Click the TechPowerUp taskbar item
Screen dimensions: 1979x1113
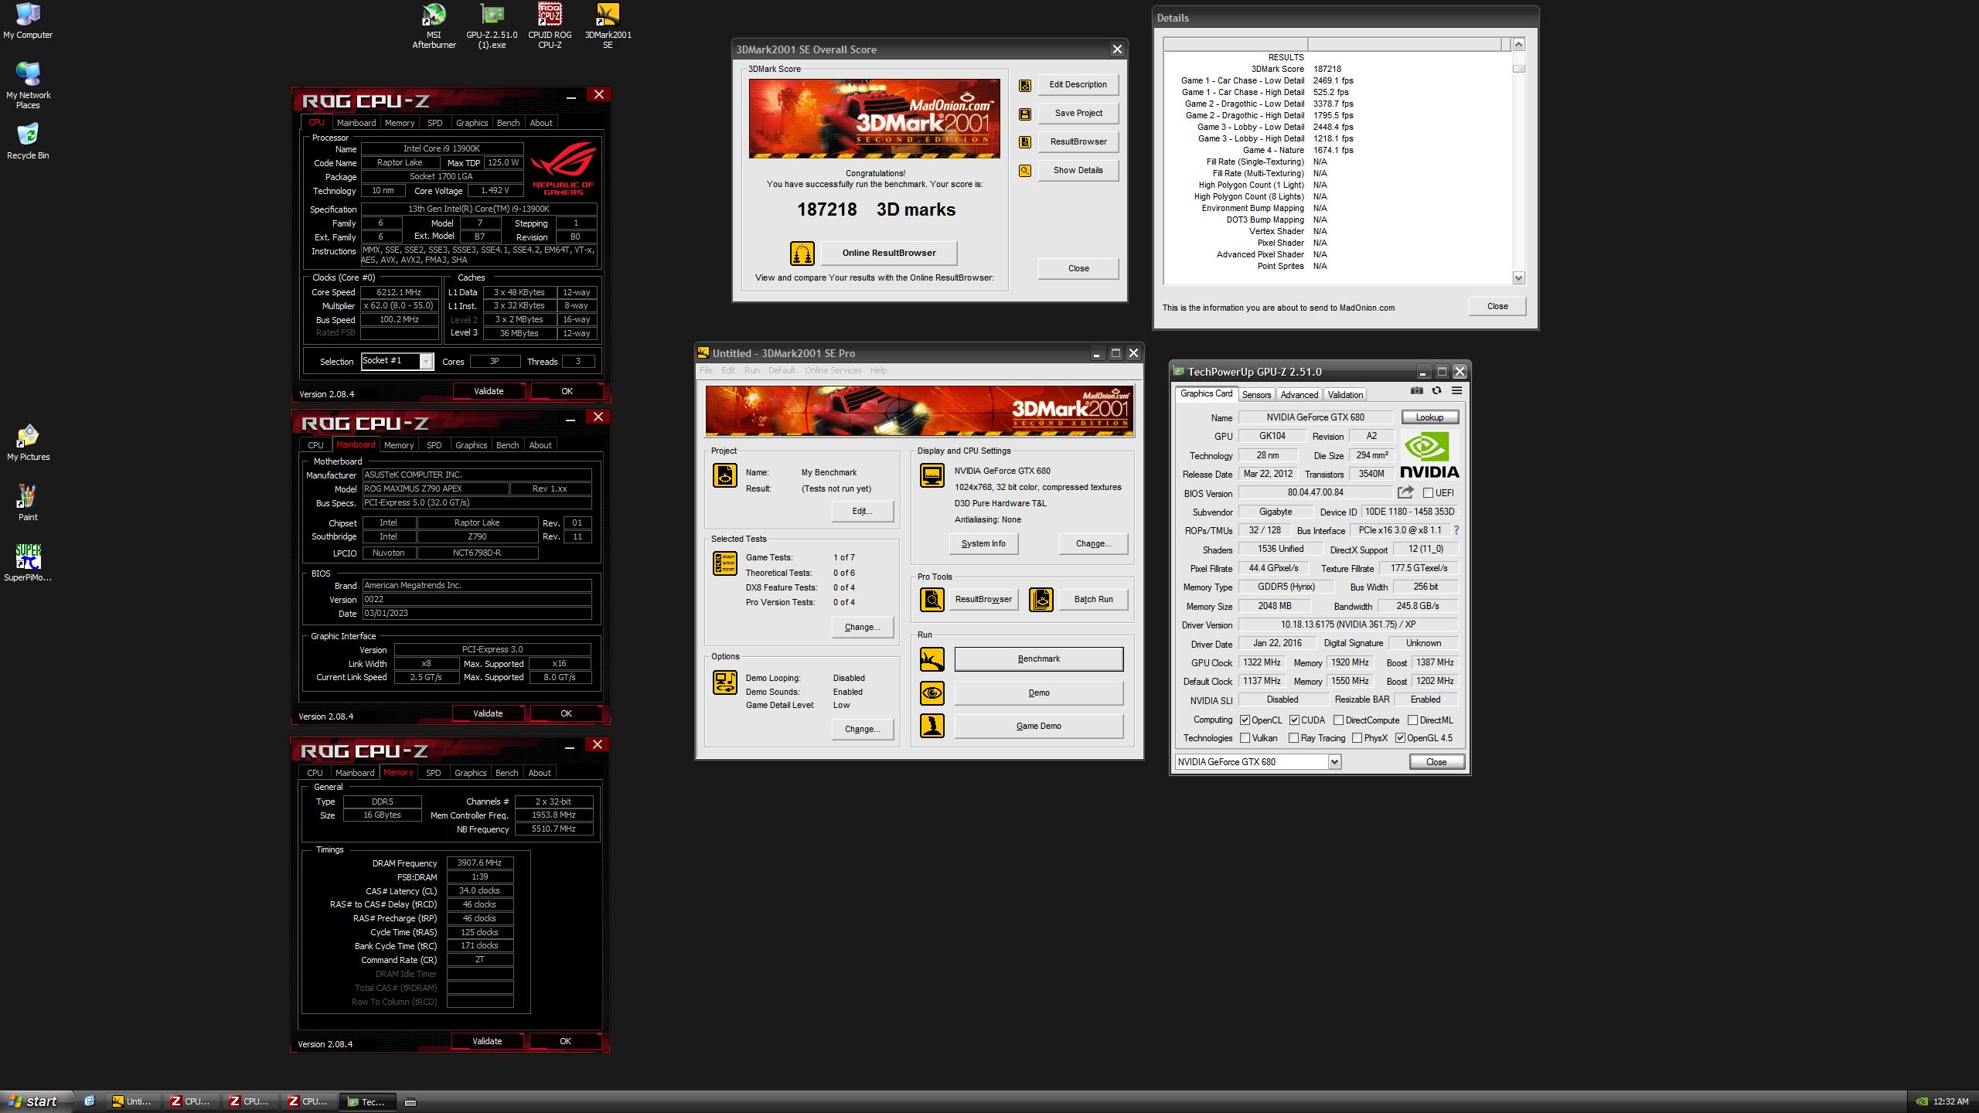(x=370, y=1101)
